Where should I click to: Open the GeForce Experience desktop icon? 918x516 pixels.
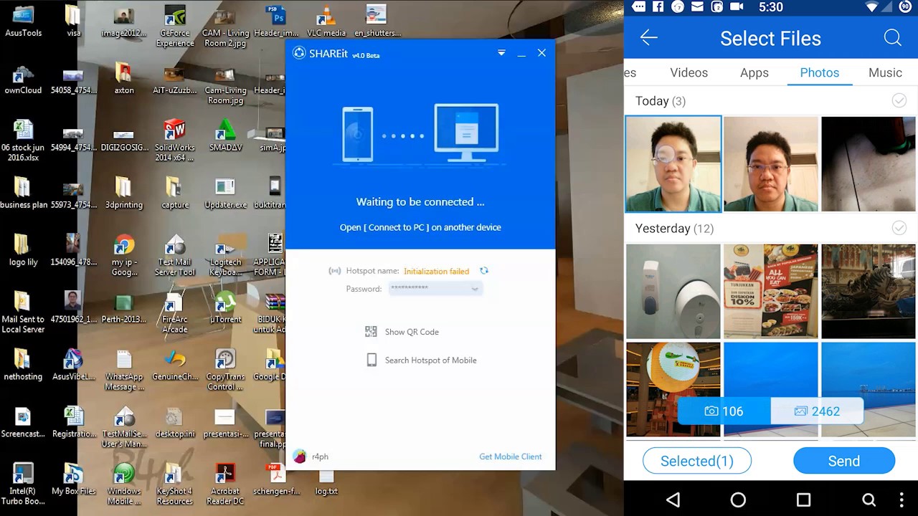pyautogui.click(x=175, y=26)
